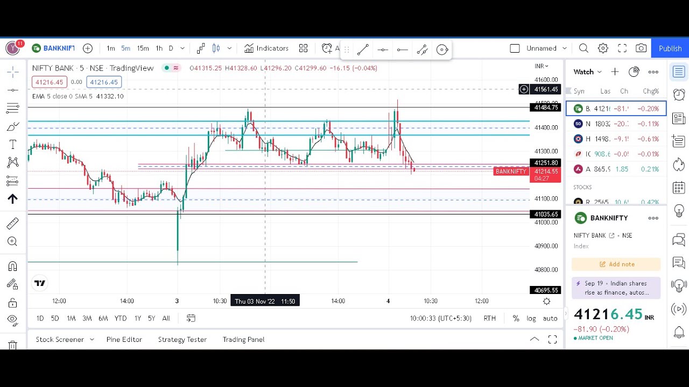Viewport: 689px width, 387px height.
Task: Select the ruler measure tool
Action: pyautogui.click(x=13, y=223)
